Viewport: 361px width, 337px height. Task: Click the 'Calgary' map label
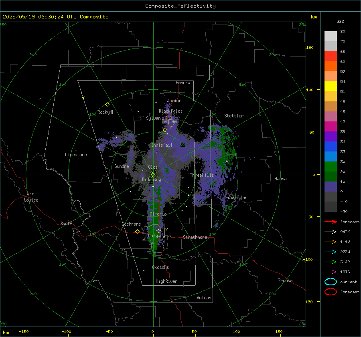[156, 236]
